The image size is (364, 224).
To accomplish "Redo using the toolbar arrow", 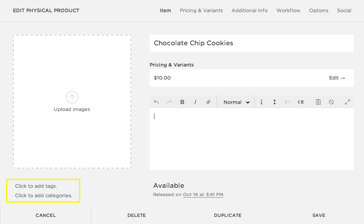I will tap(169, 102).
